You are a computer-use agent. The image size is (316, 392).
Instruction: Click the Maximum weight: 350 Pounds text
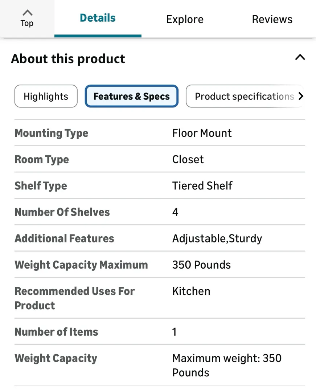tap(226, 365)
